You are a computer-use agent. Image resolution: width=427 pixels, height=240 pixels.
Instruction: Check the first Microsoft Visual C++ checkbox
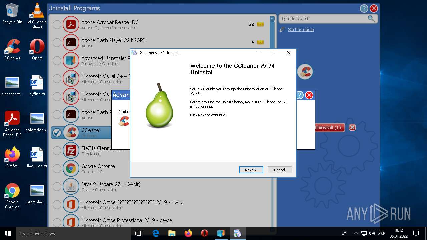(x=57, y=79)
